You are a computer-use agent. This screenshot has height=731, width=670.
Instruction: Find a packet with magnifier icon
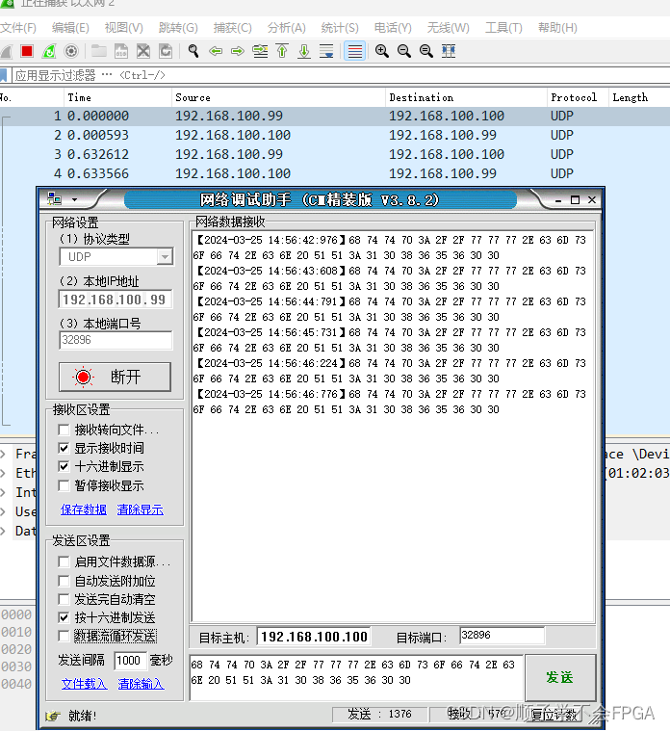193,51
